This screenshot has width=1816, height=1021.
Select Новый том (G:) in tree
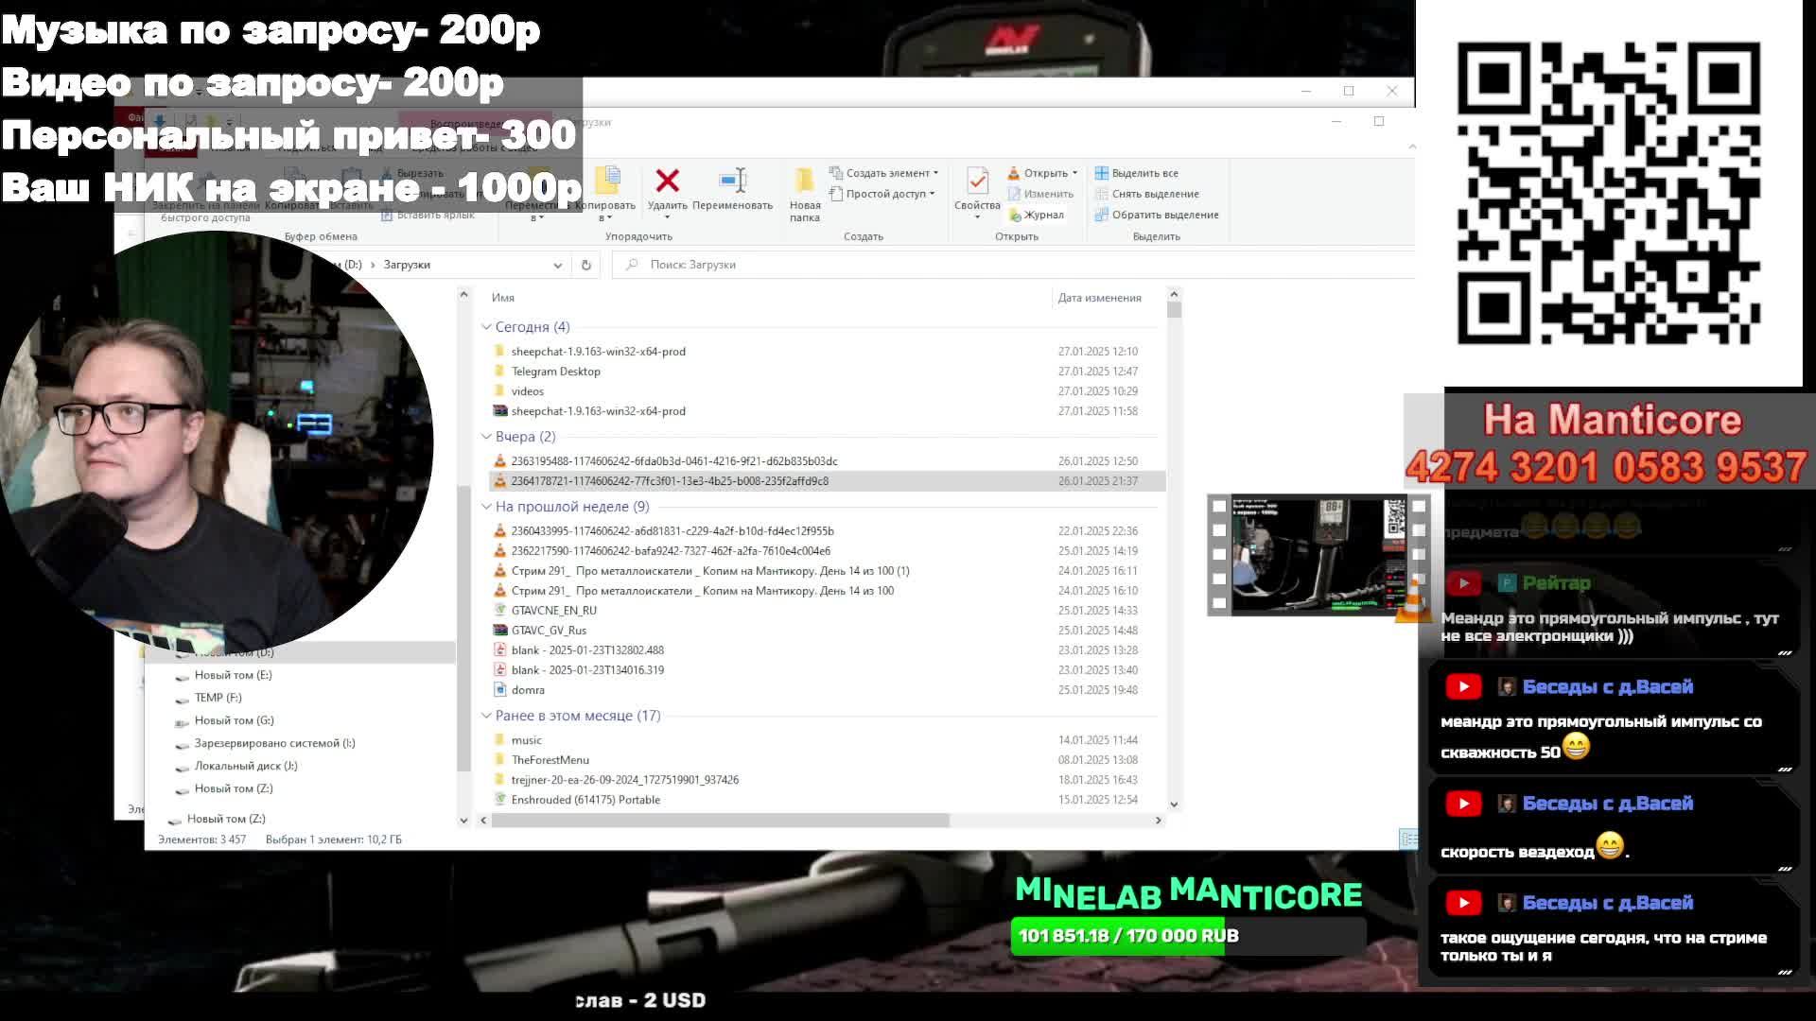(x=234, y=720)
